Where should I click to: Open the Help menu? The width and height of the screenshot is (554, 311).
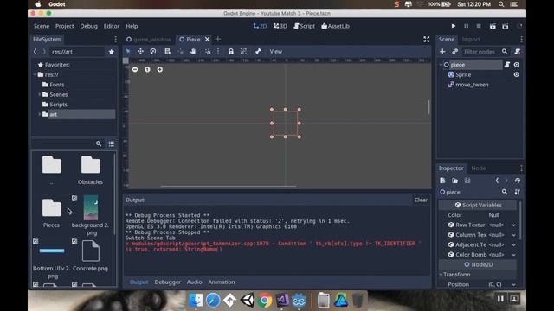(x=132, y=26)
